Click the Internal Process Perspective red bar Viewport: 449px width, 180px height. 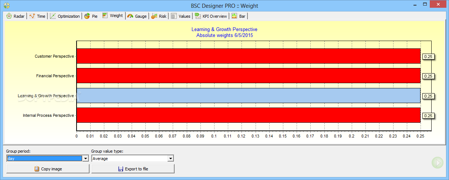coord(248,115)
